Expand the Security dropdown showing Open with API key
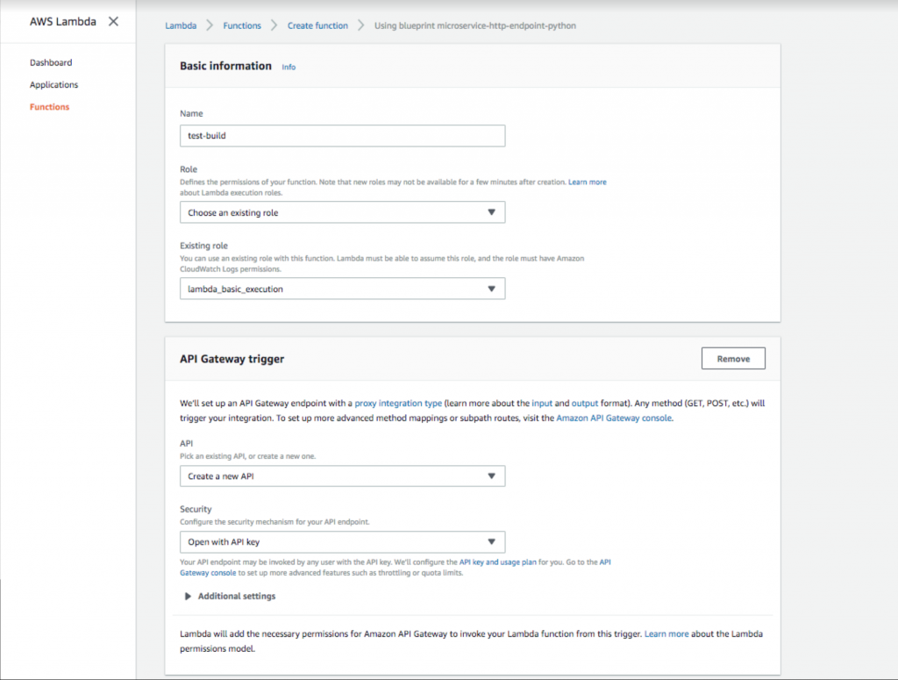 pos(342,541)
